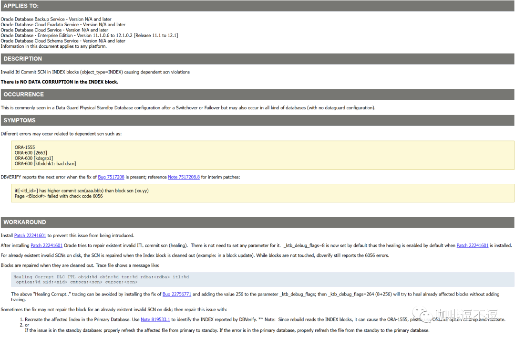This screenshot has width=515, height=338.
Task: Open Patch 22241601 link after the word Install
Action: pos(30,235)
